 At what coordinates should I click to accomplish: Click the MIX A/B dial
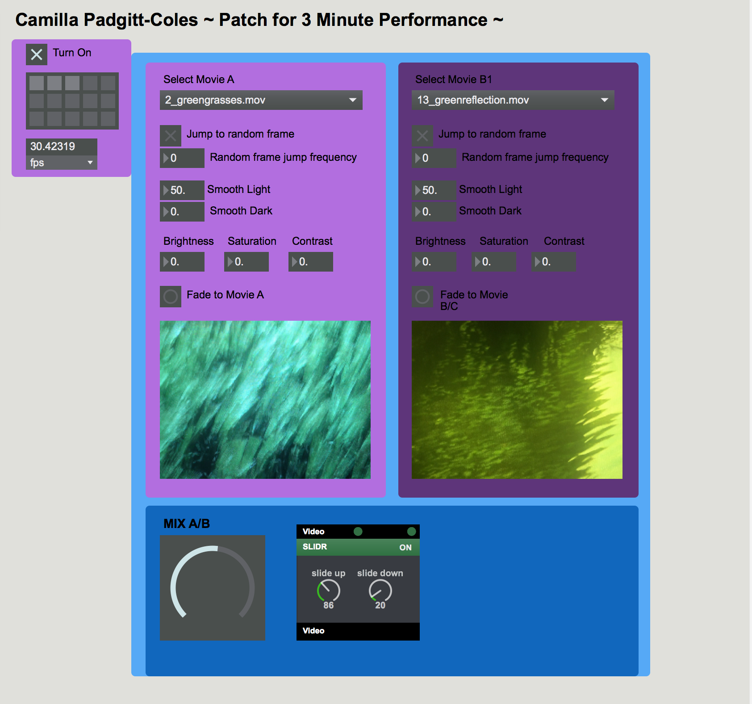213,588
